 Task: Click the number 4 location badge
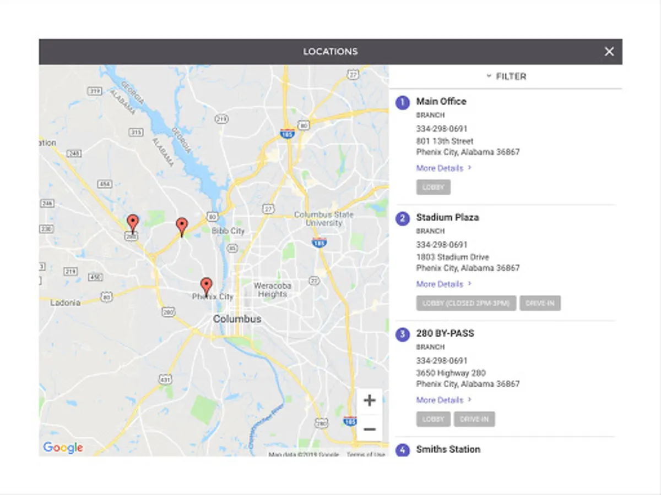pos(403,450)
